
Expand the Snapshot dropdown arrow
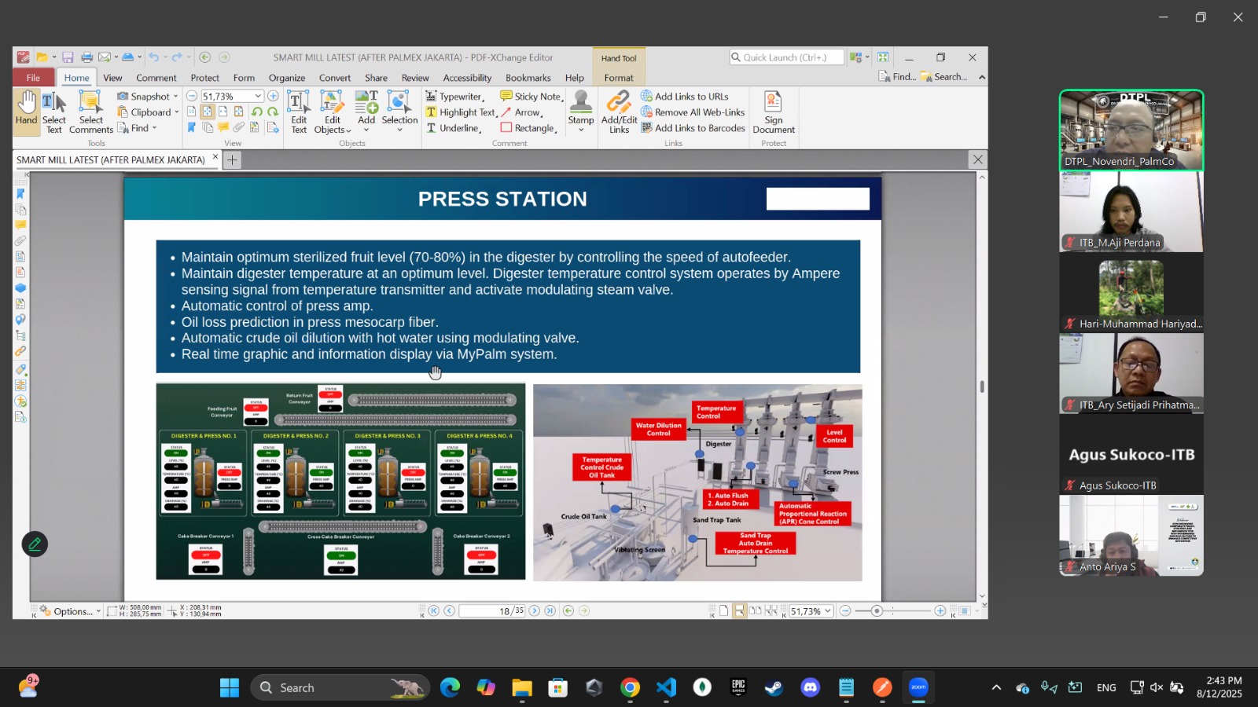click(175, 97)
